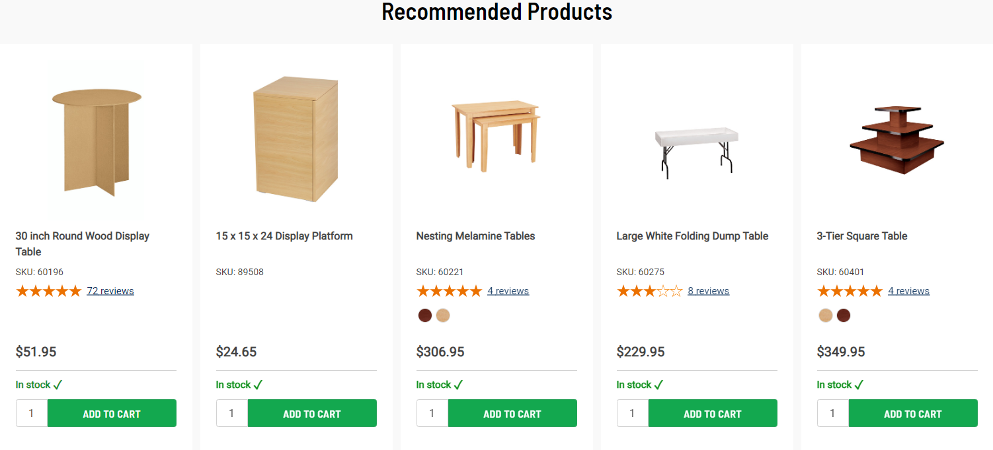Click the Nesting Melamine Tables product image

click(x=496, y=136)
